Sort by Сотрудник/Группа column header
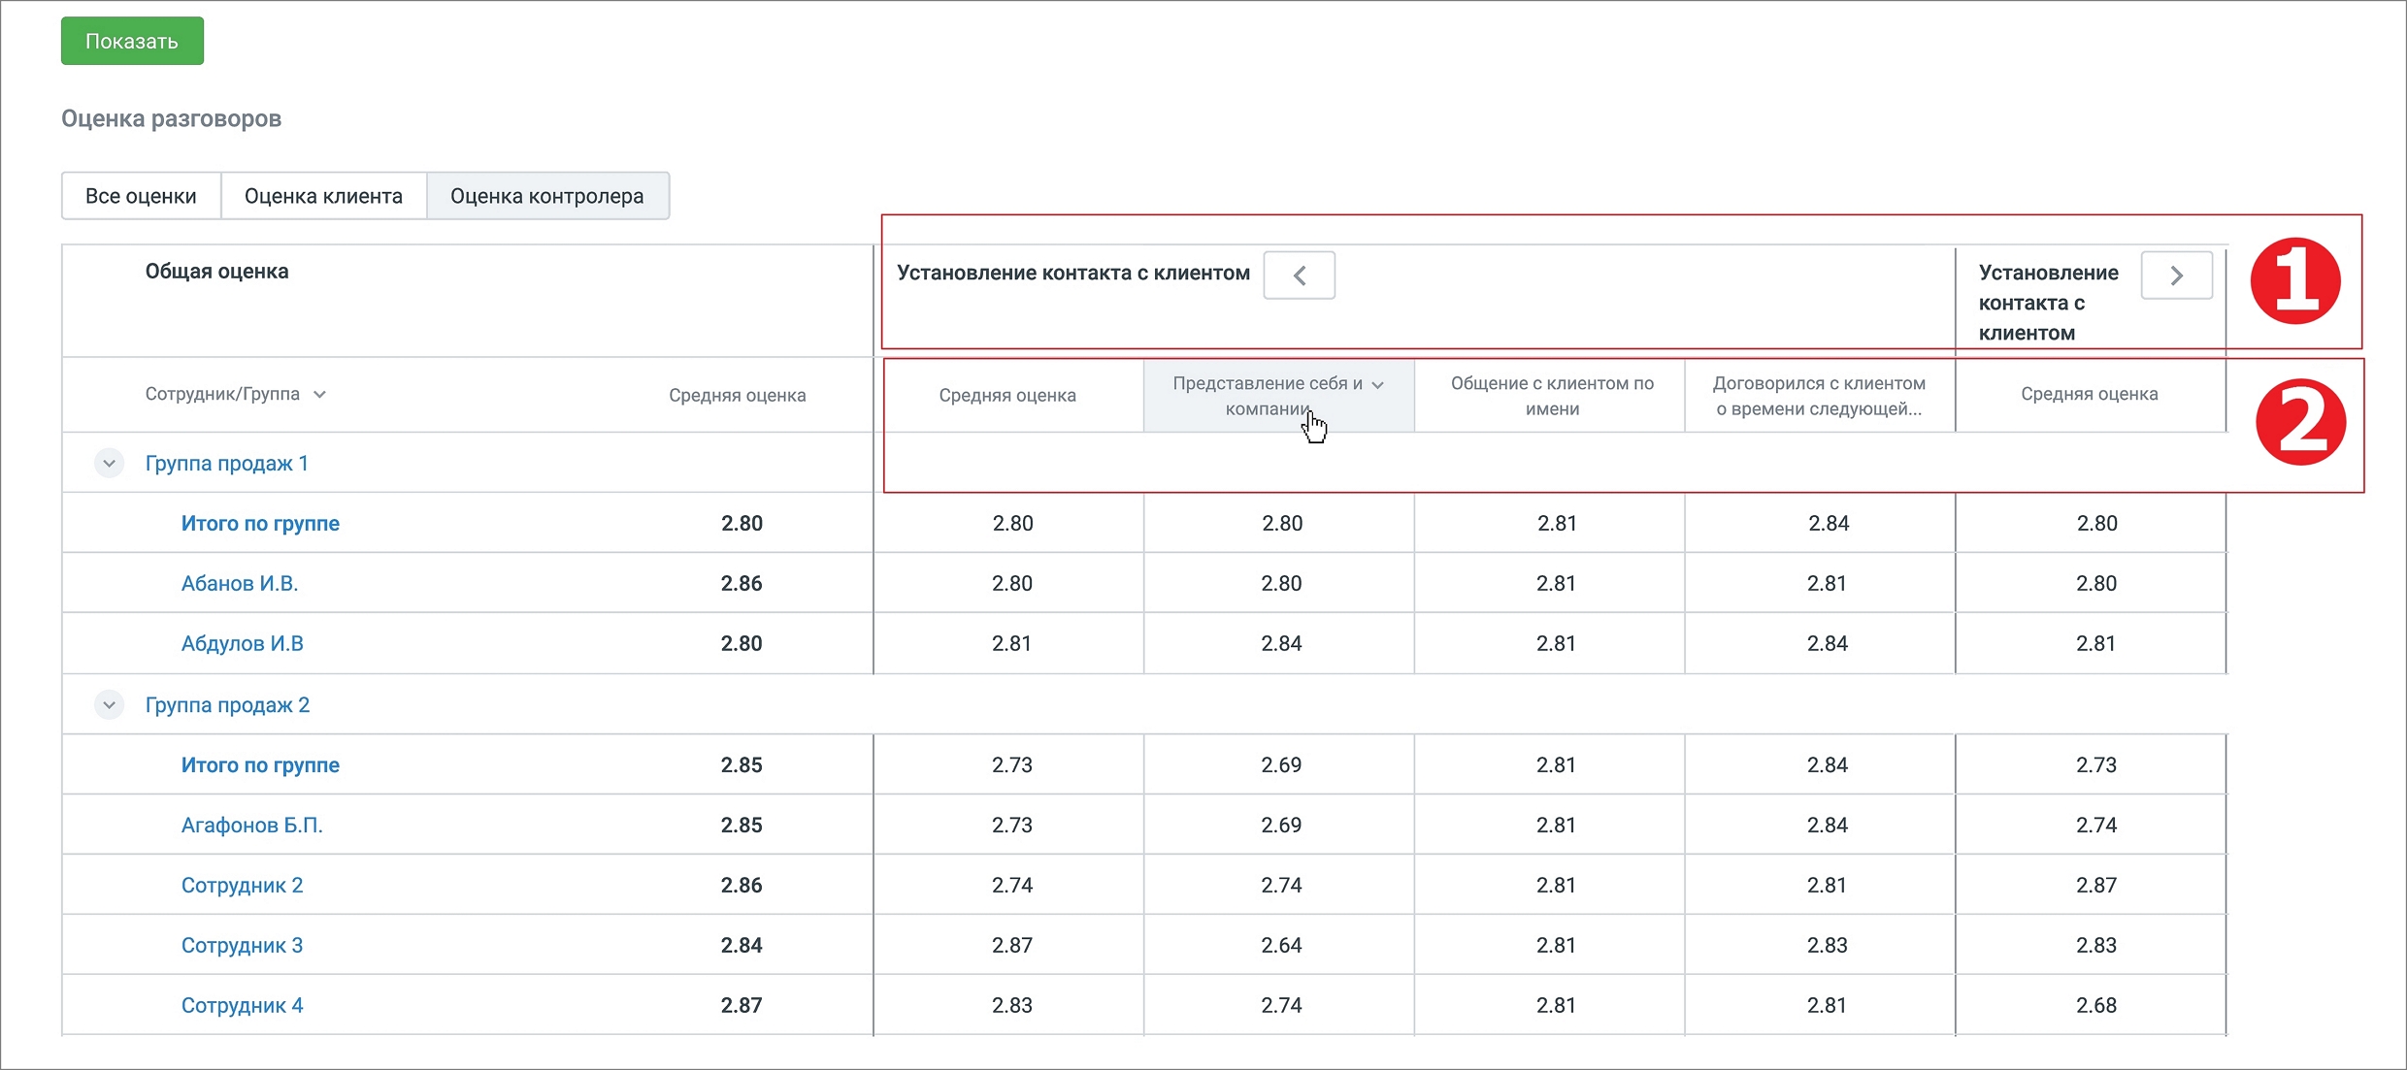Viewport: 2407px width, 1070px height. coord(235,394)
